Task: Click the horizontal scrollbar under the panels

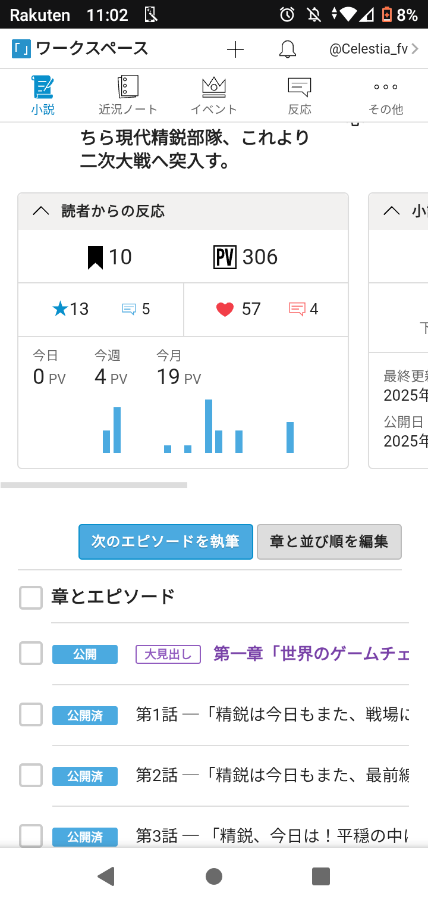Action: click(94, 485)
